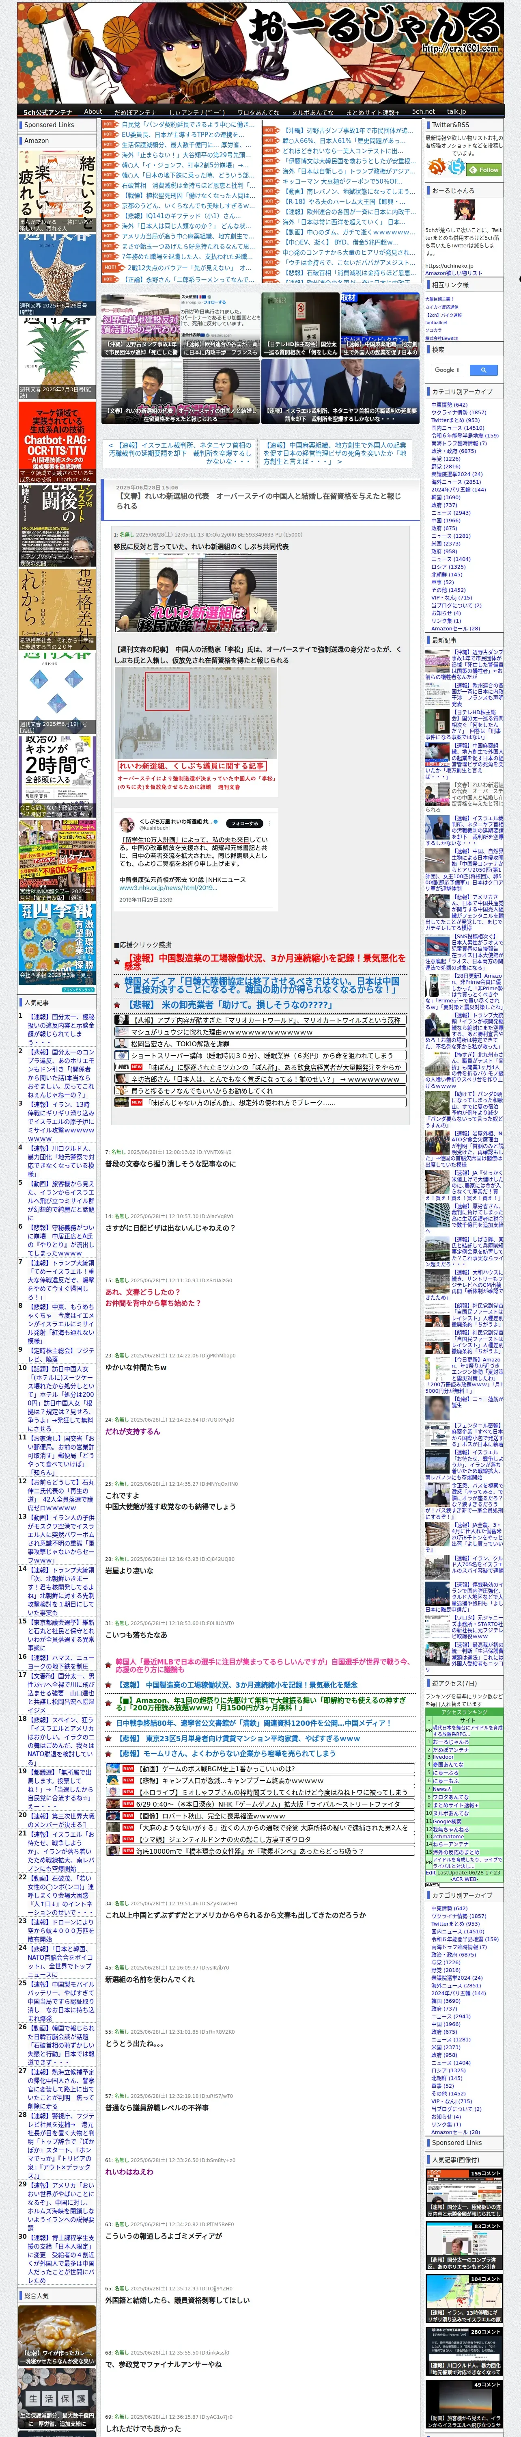The width and height of the screenshot is (521, 2437).
Task: Open the 【悲報】モームリさん headline link
Action: 226,1753
